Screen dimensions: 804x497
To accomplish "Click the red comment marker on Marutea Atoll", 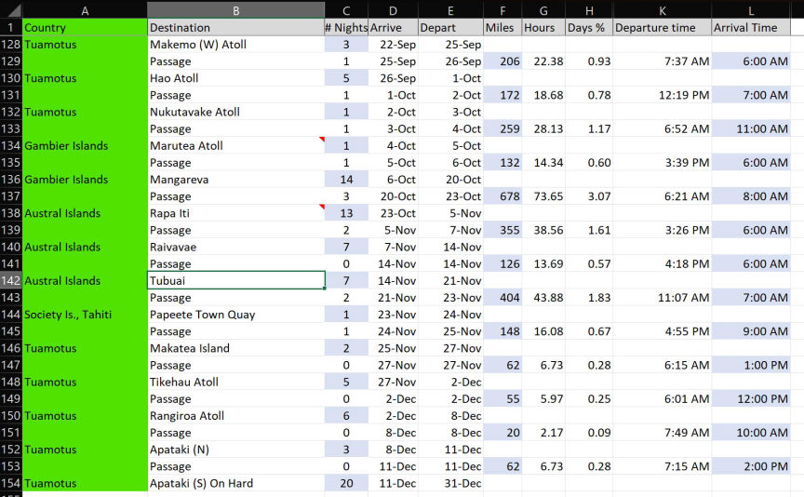I will pyautogui.click(x=321, y=140).
